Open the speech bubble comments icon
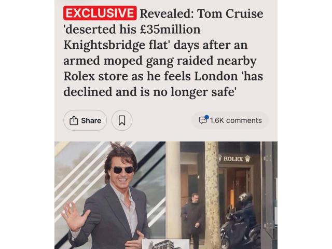 pyautogui.click(x=203, y=120)
